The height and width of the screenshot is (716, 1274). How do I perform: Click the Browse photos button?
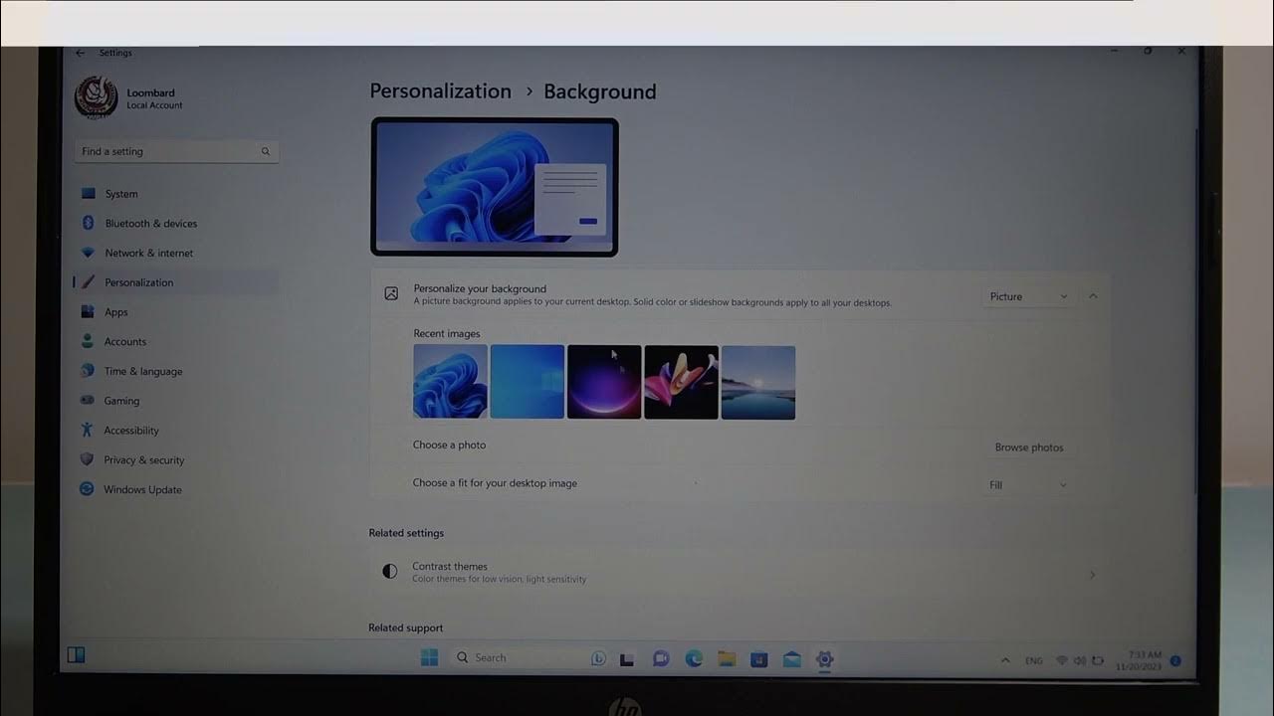click(x=1029, y=447)
